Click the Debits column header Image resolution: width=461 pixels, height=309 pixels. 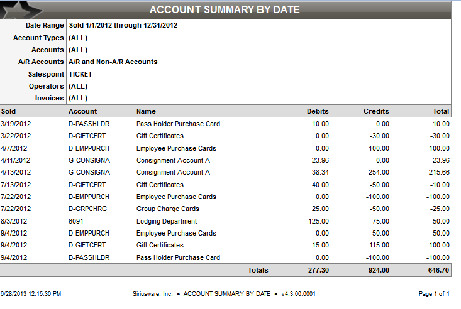tap(318, 111)
